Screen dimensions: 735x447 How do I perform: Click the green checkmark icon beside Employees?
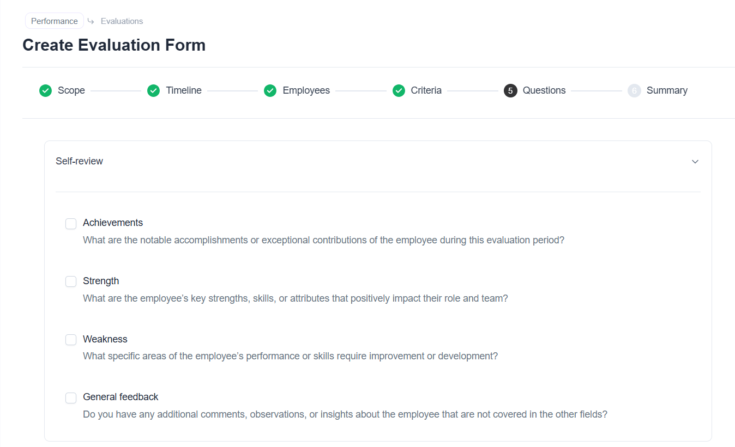(x=270, y=91)
